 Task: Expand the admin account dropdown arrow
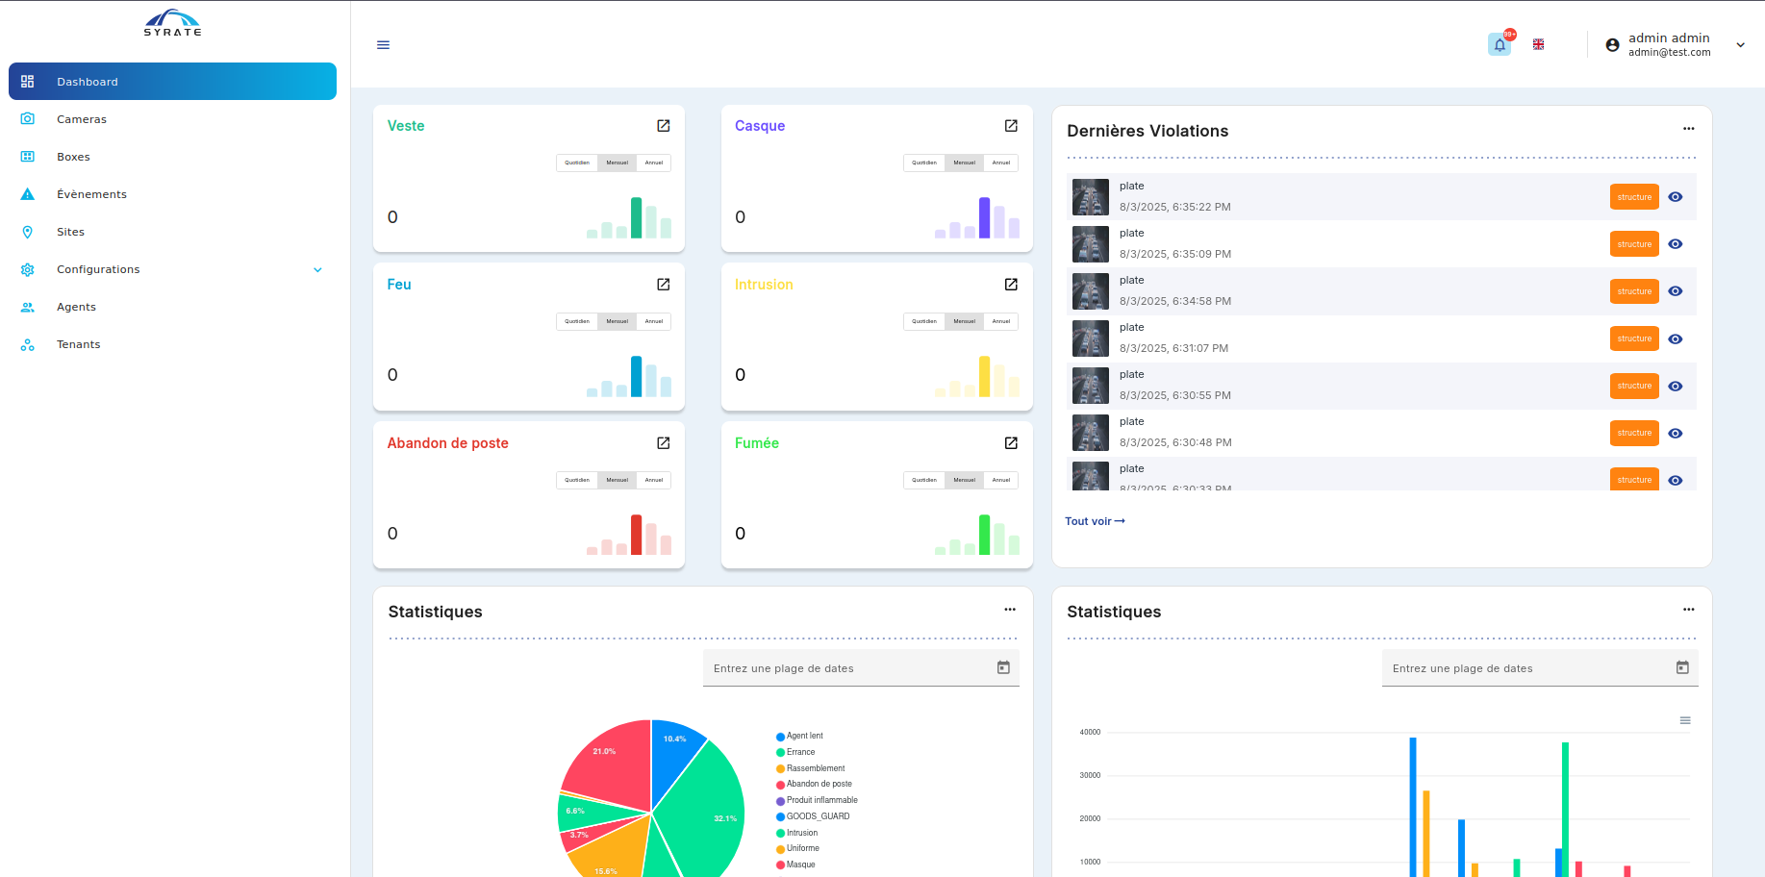1740,45
